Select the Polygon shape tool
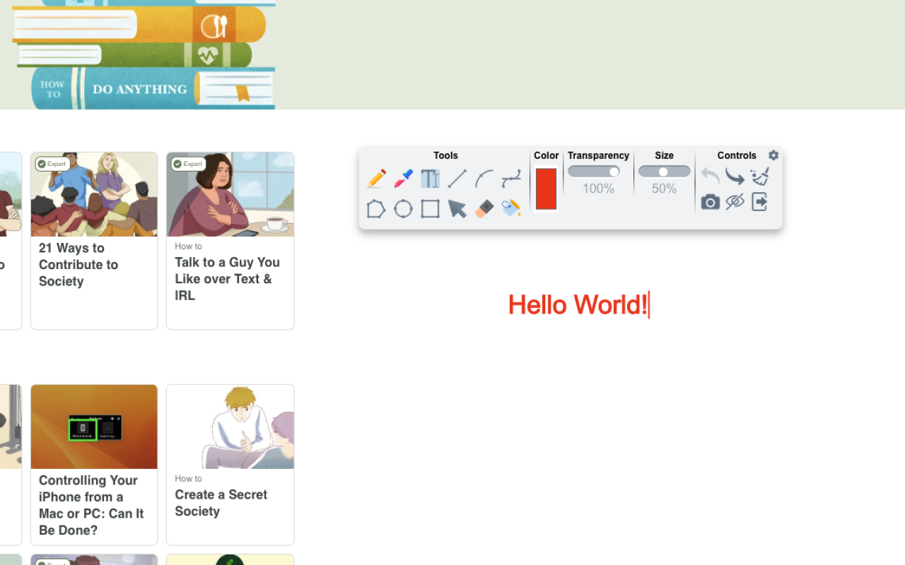This screenshot has height=565, width=905. tap(376, 208)
